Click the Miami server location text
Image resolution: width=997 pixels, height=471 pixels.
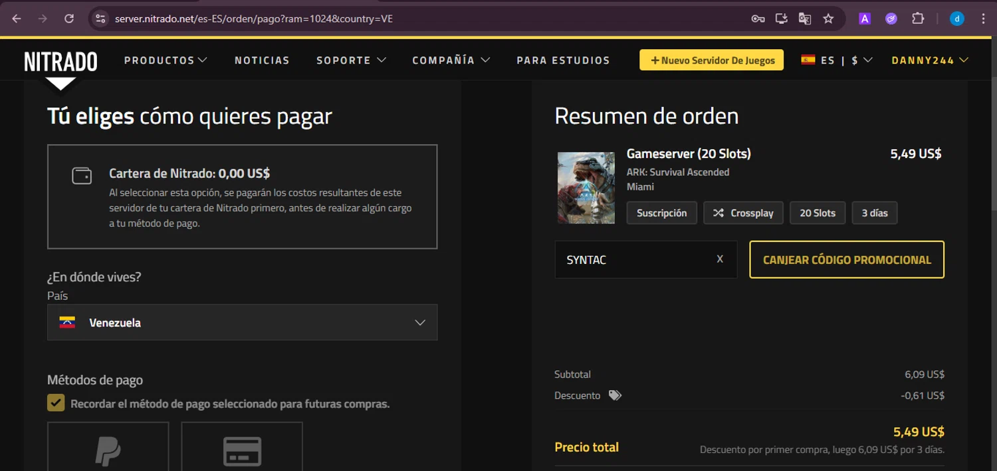(640, 187)
